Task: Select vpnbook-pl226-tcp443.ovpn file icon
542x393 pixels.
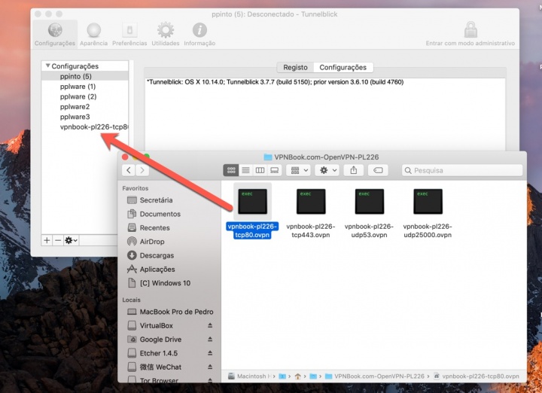Action: [310, 202]
